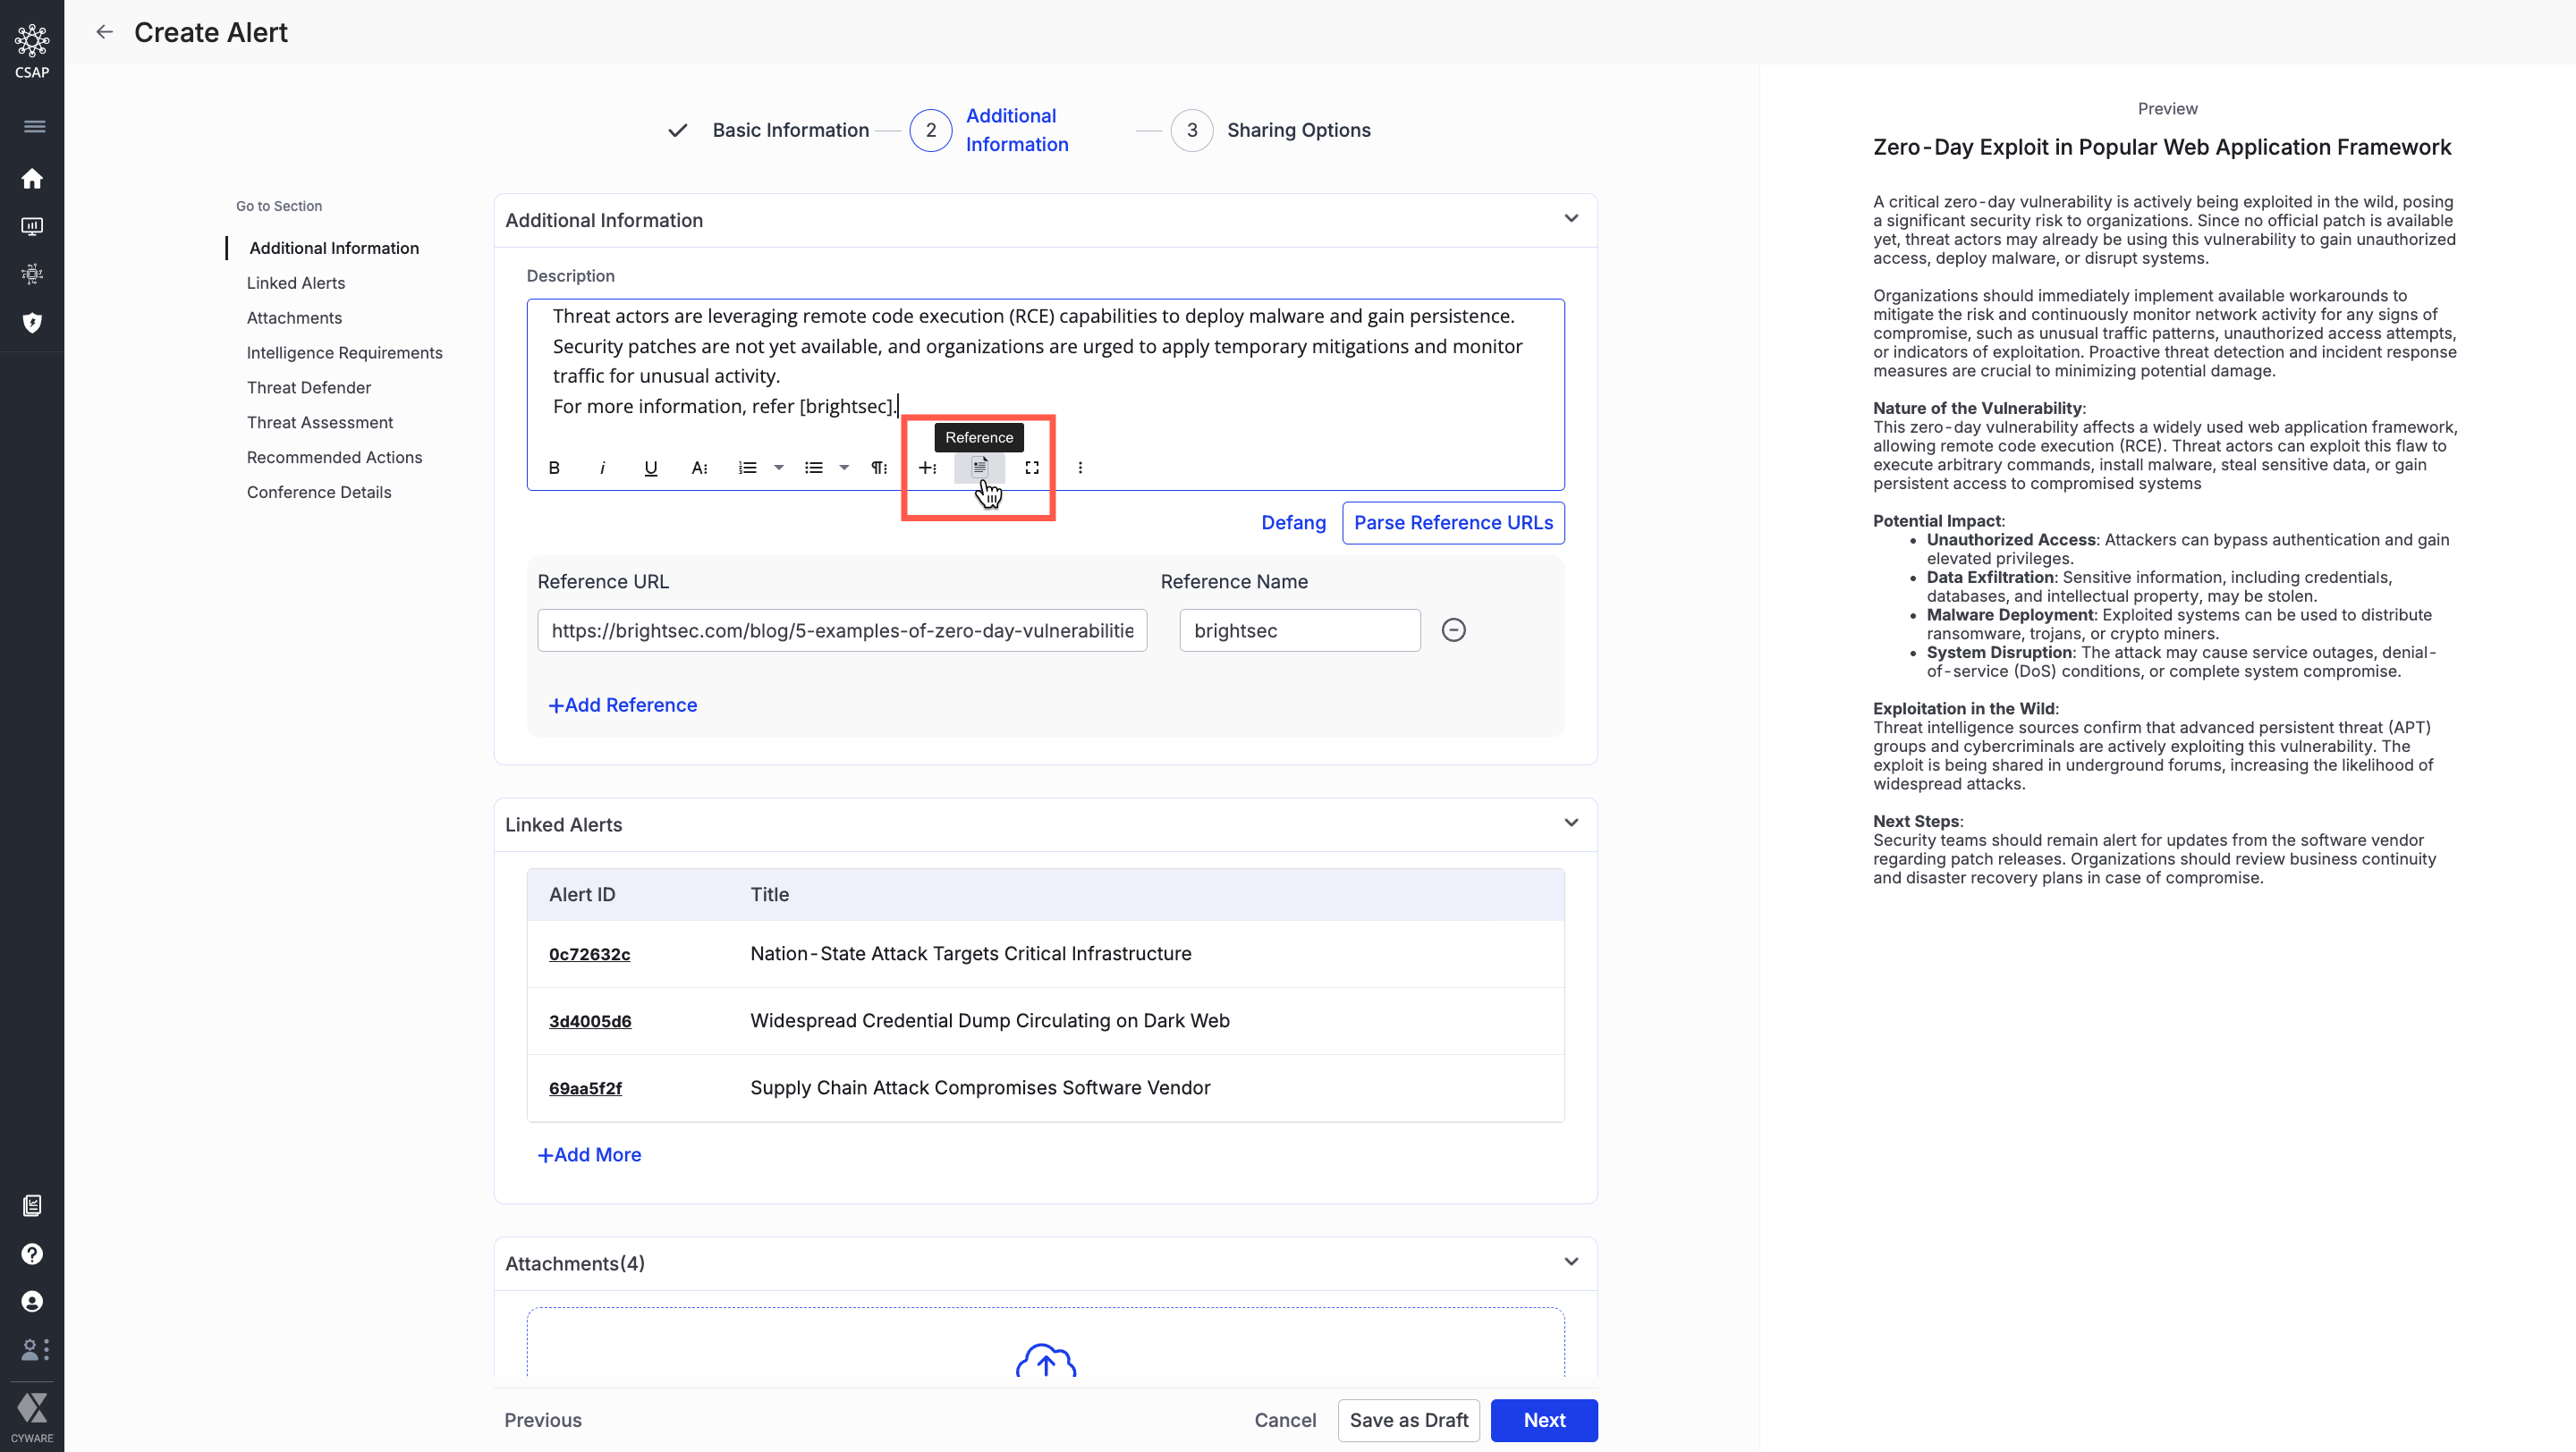Open linked alert 0c72632c
2576x1452 pixels.
point(589,953)
